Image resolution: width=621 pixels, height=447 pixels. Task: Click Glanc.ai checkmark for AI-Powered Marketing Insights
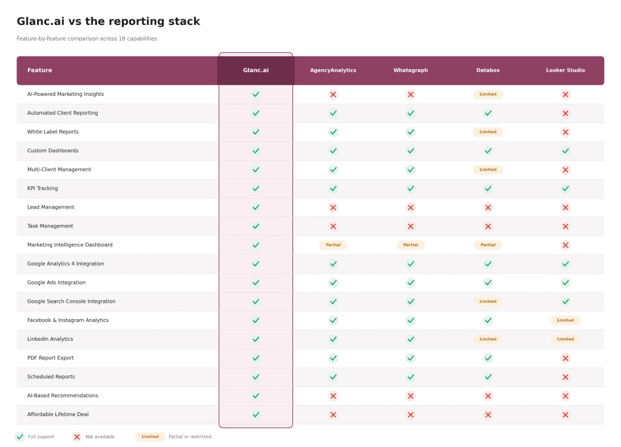256,94
